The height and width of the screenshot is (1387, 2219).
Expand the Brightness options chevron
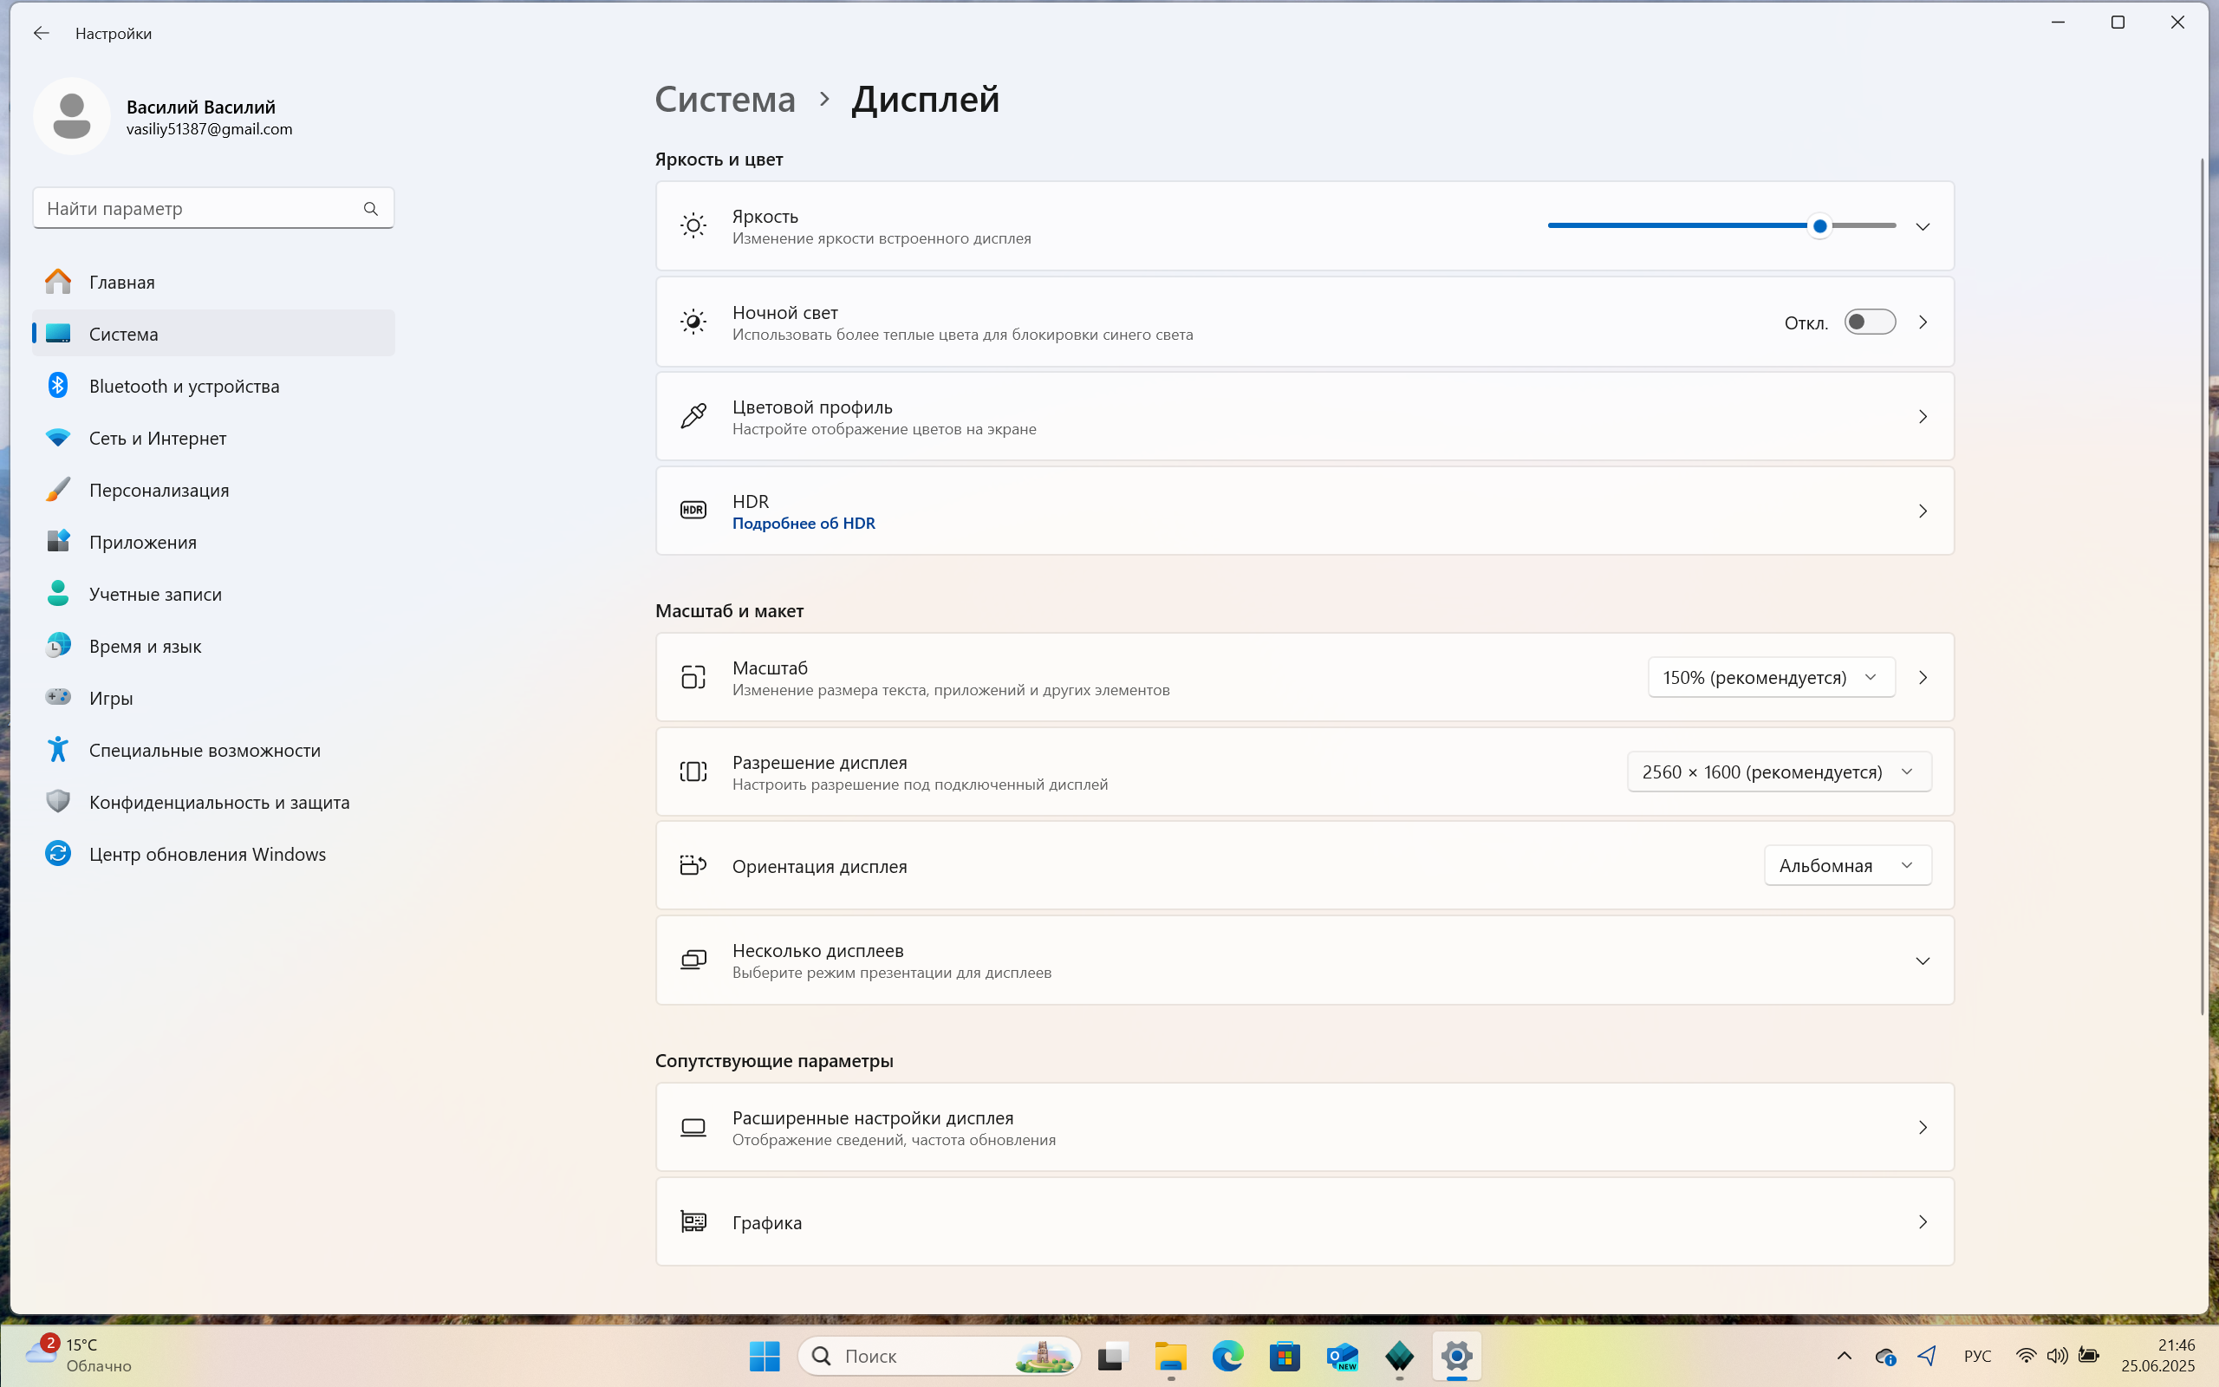1923,226
